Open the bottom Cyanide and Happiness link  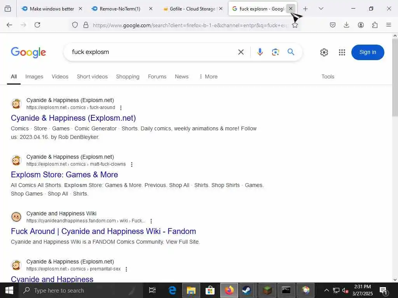tap(52, 279)
